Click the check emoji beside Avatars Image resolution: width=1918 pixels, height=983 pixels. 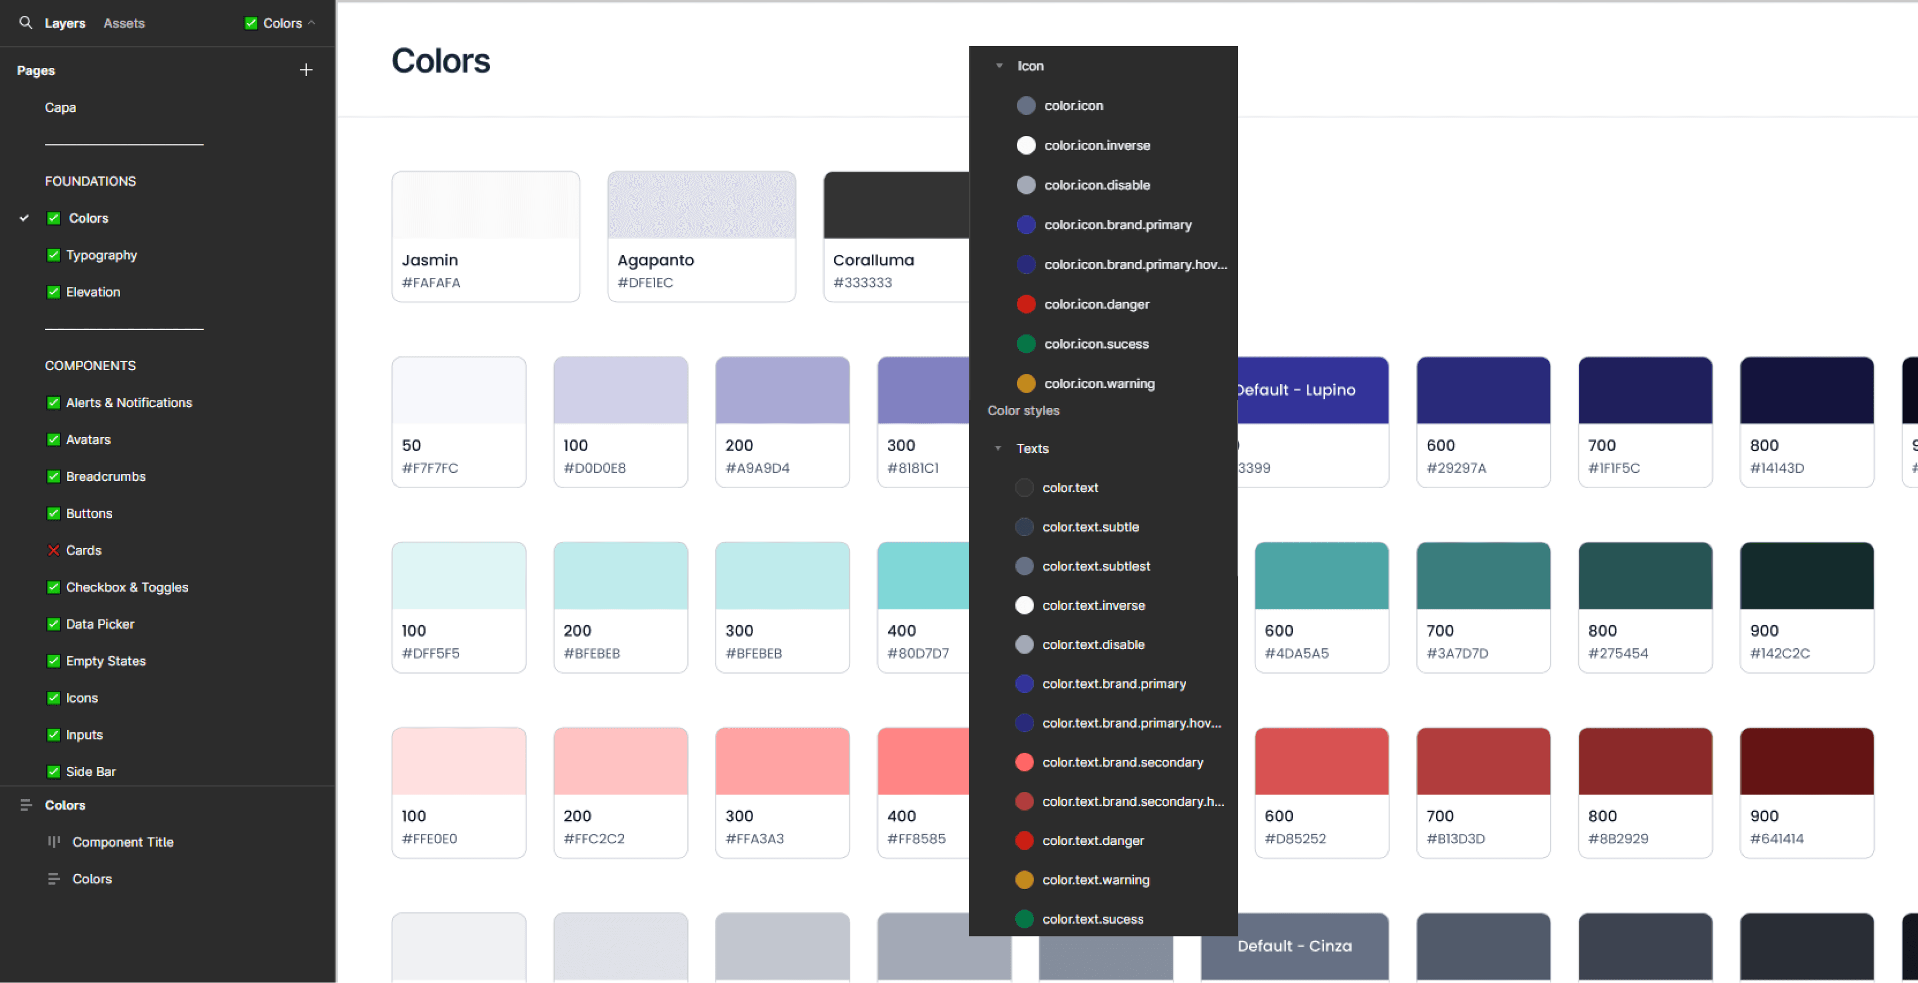(x=54, y=439)
